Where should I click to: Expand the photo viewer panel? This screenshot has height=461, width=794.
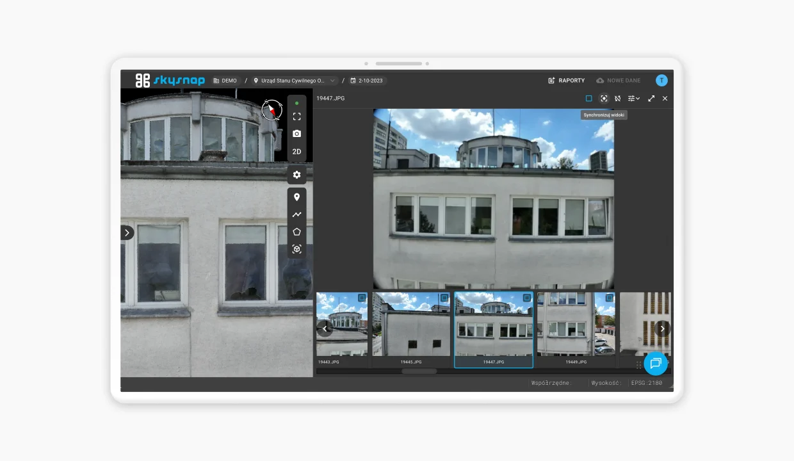[651, 99]
